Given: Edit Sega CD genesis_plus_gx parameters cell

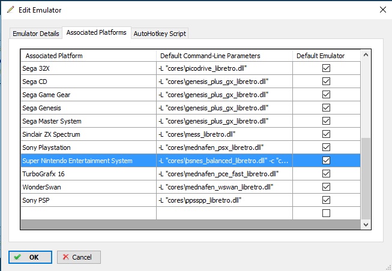Looking at the screenshot, I should pyautogui.click(x=225, y=82).
